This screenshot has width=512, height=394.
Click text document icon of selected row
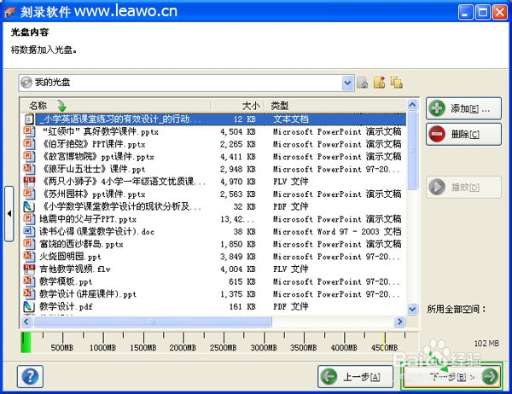29,119
